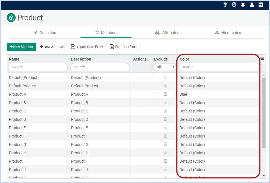This screenshot has width=270, height=183.
Task: Toggle Exclude checkbox for Default Product
Action: click(166, 86)
